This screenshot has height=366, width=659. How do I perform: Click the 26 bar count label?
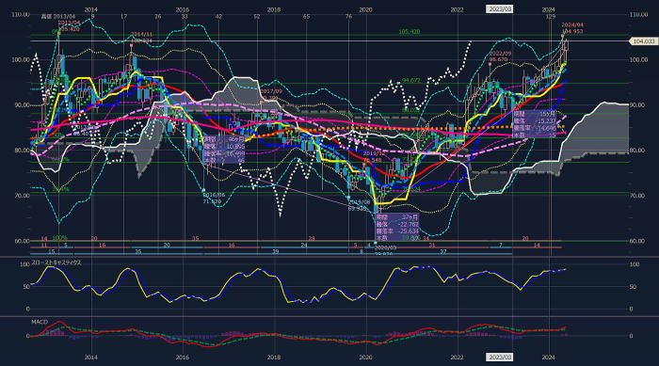[x=157, y=17]
